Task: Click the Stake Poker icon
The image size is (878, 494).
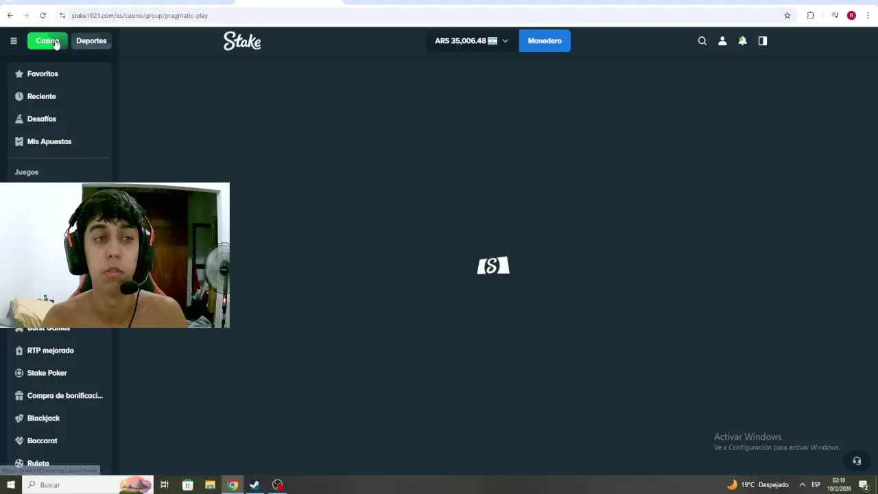Action: coord(19,373)
